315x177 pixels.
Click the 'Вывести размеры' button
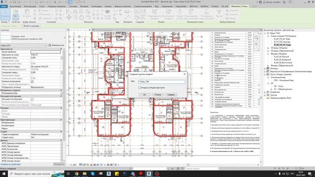tap(31, 26)
